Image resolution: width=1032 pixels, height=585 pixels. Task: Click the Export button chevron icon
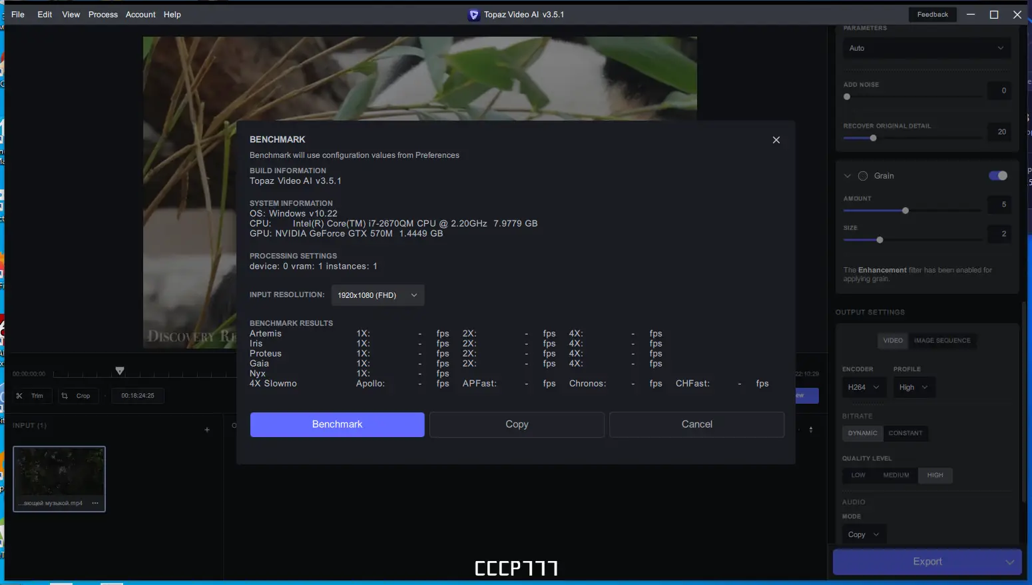click(1011, 562)
